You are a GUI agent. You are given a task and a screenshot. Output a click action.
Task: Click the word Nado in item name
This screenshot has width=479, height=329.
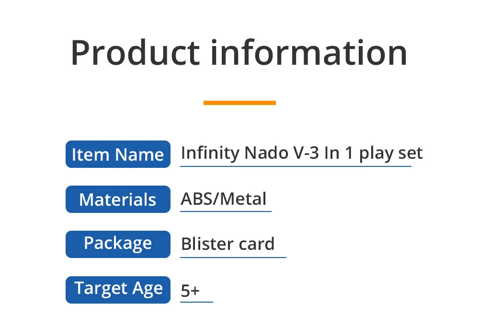[266, 153]
